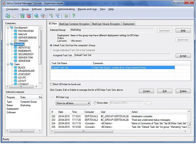Collapse the Marketing group node

pyautogui.click(x=8, y=44)
